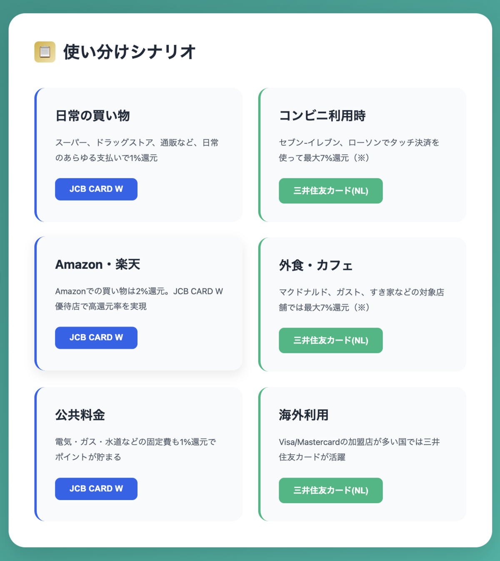Viewport: 500px width, 561px height.
Task: Select the JCB CARD W button under 日常の買い物
Action: click(x=96, y=189)
